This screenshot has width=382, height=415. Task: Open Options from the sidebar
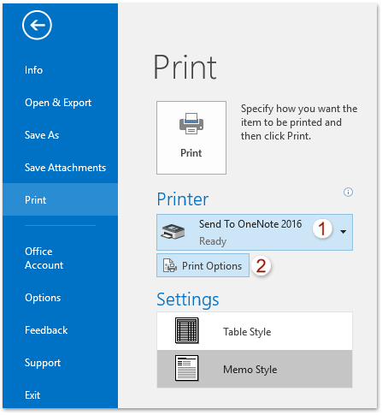[x=43, y=298]
